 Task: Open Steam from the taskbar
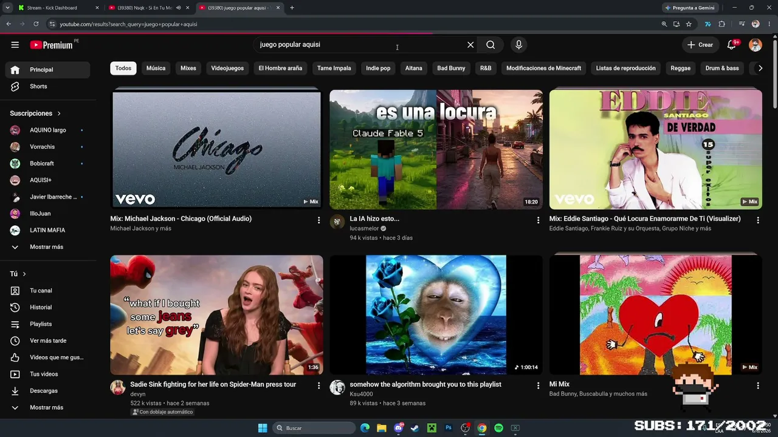point(415,428)
